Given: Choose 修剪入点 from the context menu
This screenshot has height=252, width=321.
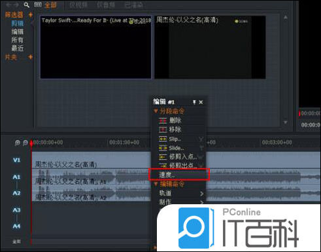Looking at the screenshot, I should pos(178,156).
